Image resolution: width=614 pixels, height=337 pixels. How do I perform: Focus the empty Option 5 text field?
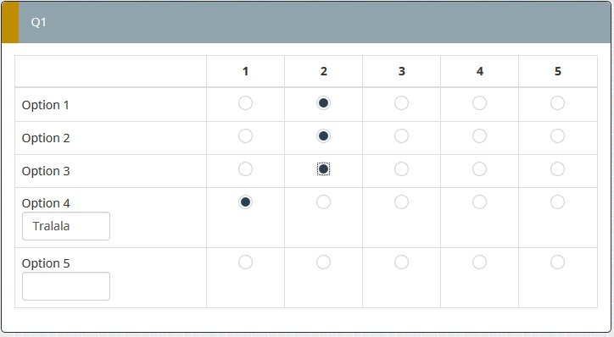tap(66, 286)
